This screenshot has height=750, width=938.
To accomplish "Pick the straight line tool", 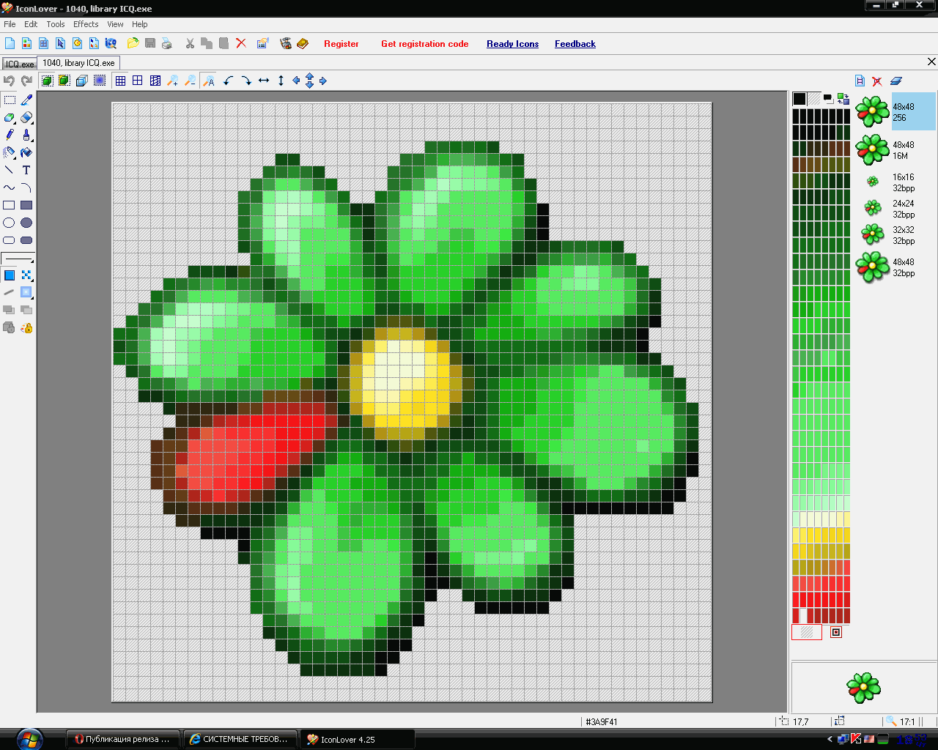I will [10, 170].
